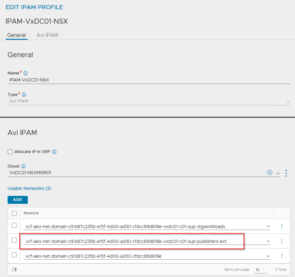Expand the sup-publishers-ext network dropdown
The image size is (295, 277).
point(268,241)
